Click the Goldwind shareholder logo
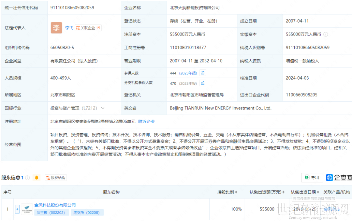352x221 pixels. click(27, 209)
